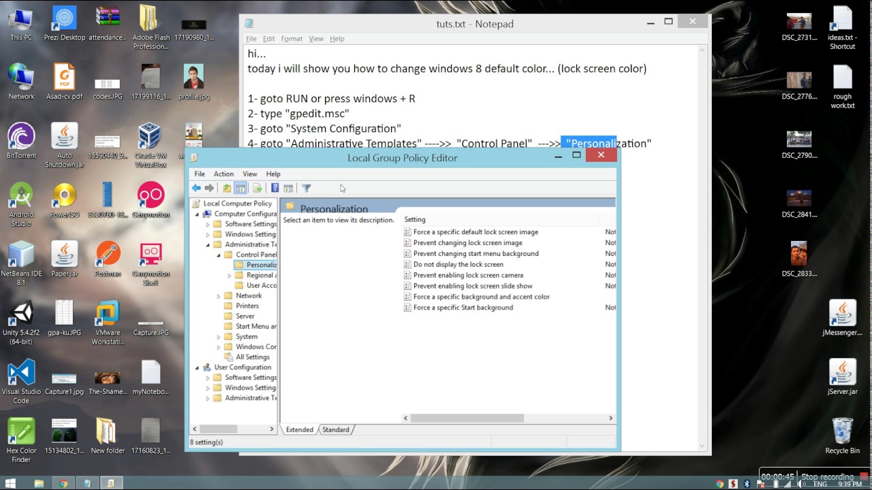The height and width of the screenshot is (490, 872).
Task: Expand the Network folder arrow in tree
Action: (219, 296)
